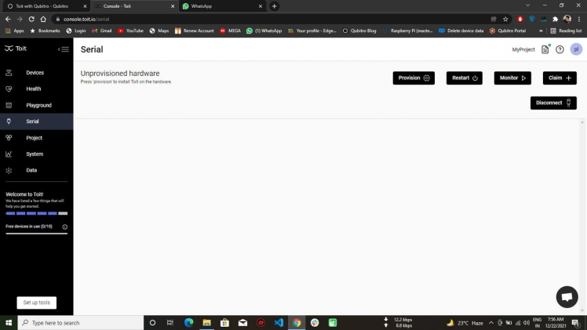This screenshot has height=330, width=587.
Task: Click the browser Home icon
Action: click(x=43, y=19)
